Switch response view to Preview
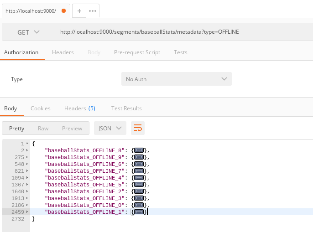Image resolution: width=313 pixels, height=232 pixels. pos(72,128)
